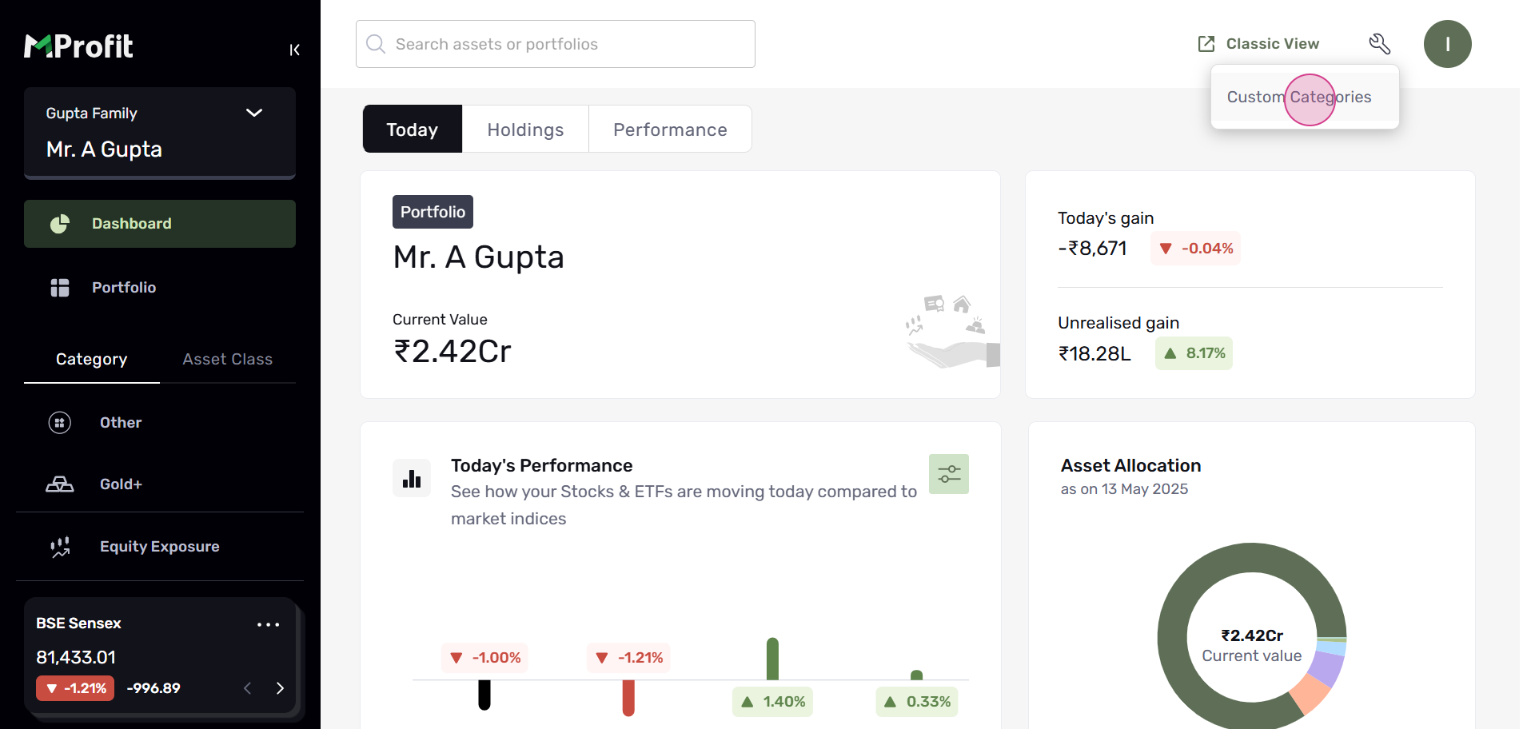
Task: Click the Today's Performance filter settings icon
Action: coord(948,474)
